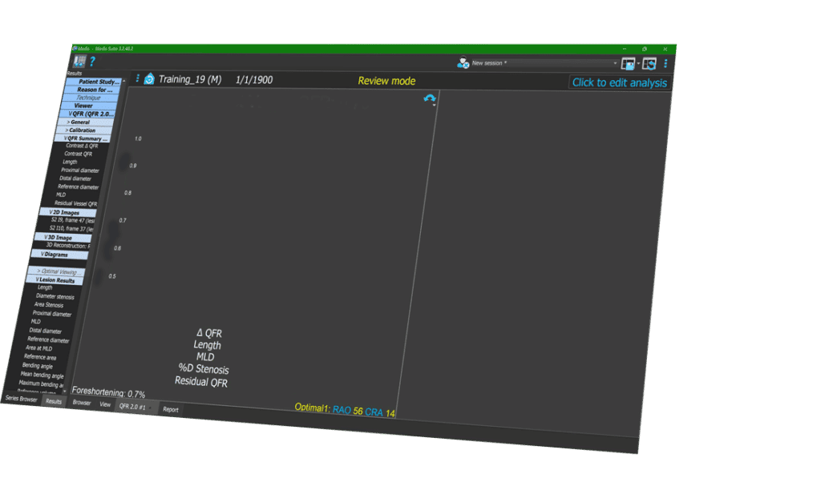Open the top-right vertical dots menu
Screen dimensions: 821x498
(665, 64)
